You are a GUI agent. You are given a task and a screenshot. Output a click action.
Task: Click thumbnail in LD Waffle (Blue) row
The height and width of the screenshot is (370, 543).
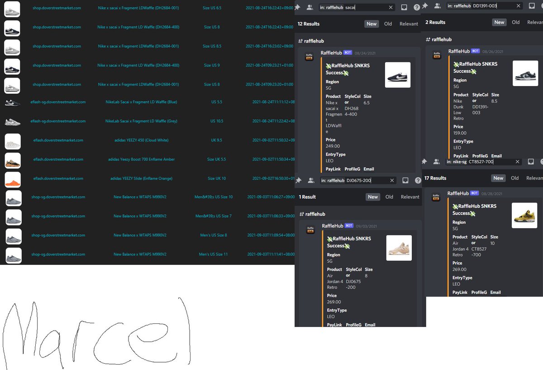[12, 103]
